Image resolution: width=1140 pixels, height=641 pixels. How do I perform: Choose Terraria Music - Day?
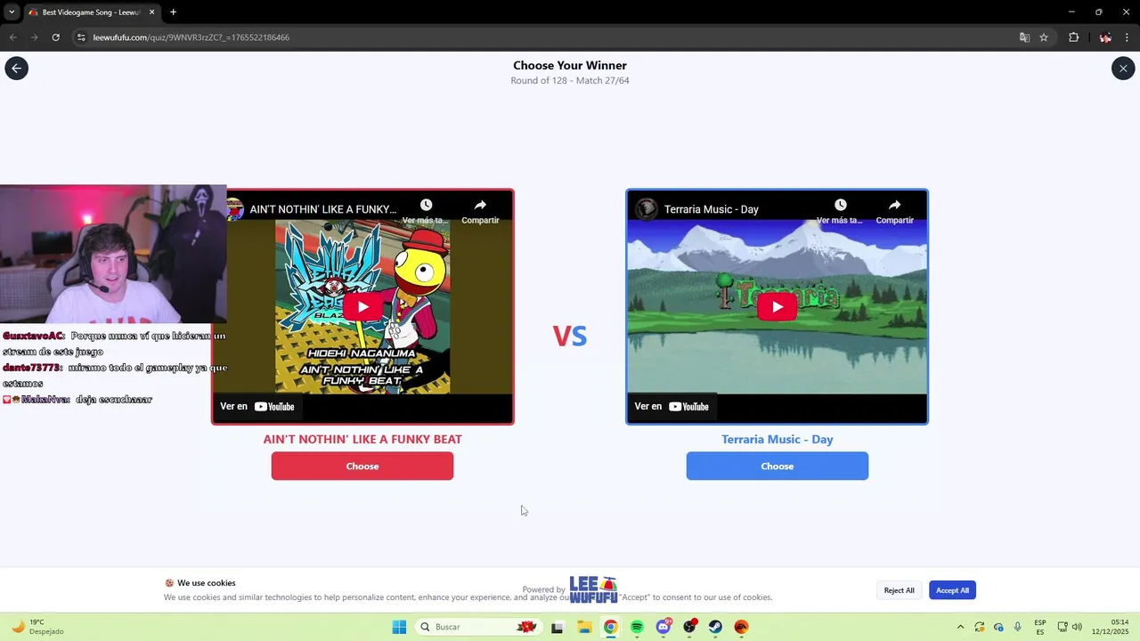[777, 466]
